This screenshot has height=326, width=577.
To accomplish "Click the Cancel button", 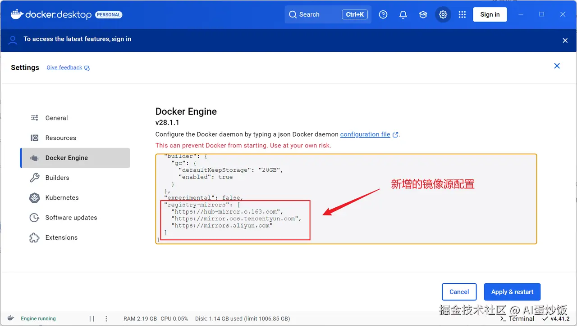I will [459, 292].
